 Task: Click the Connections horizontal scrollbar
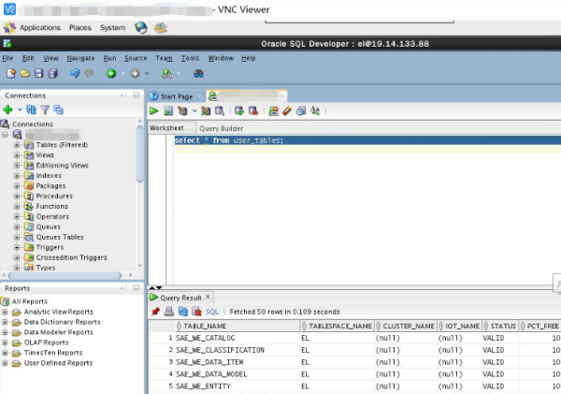pyautogui.click(x=65, y=275)
